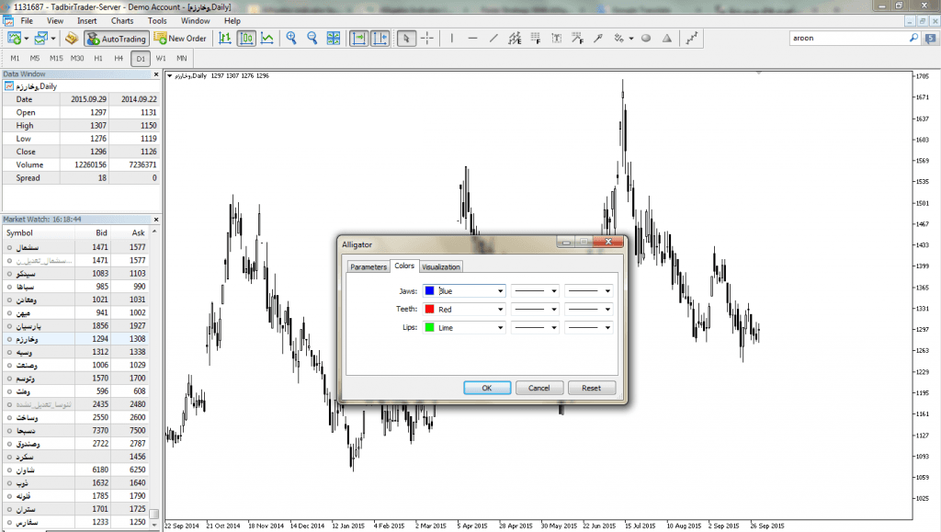Viewport: 941px width, 532px height.
Task: Open Jaws line width dropdown
Action: click(589, 291)
